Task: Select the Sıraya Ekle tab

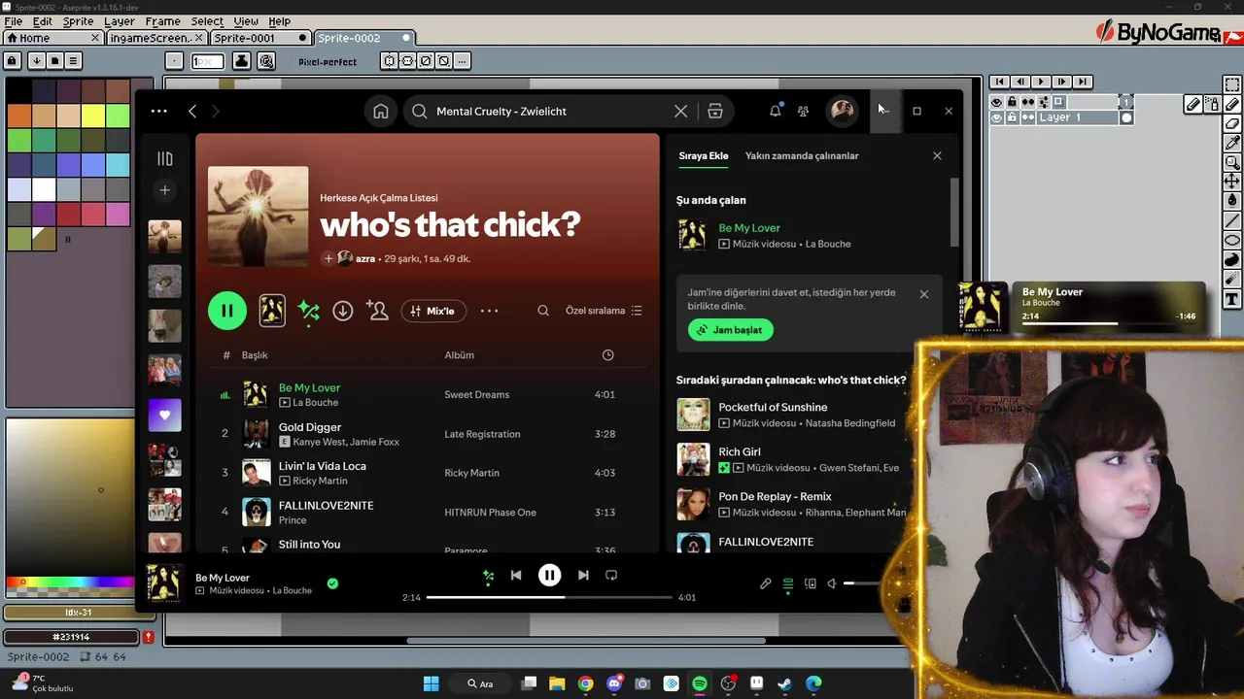Action: (x=704, y=155)
